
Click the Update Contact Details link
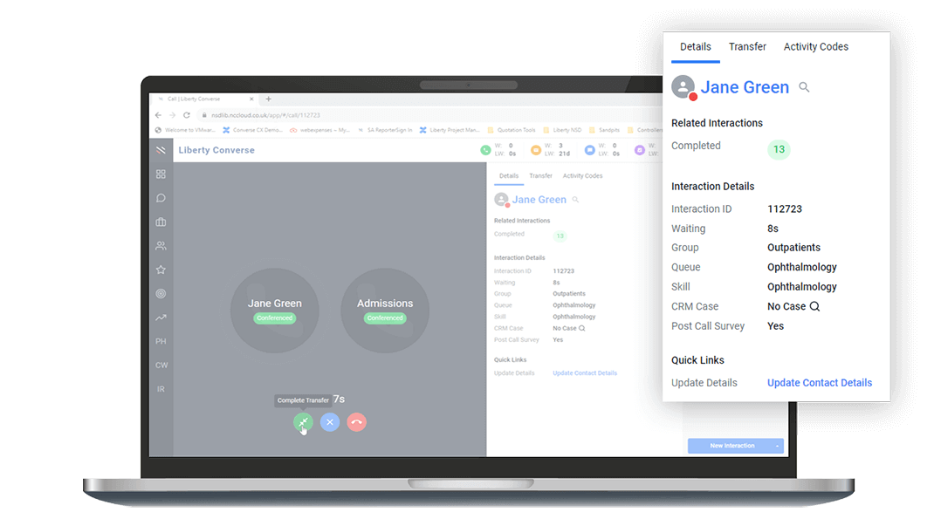coord(820,382)
